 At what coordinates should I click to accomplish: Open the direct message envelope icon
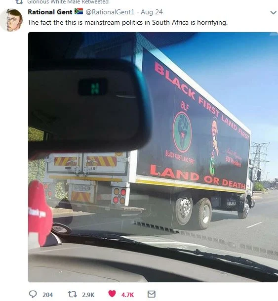click(x=152, y=294)
